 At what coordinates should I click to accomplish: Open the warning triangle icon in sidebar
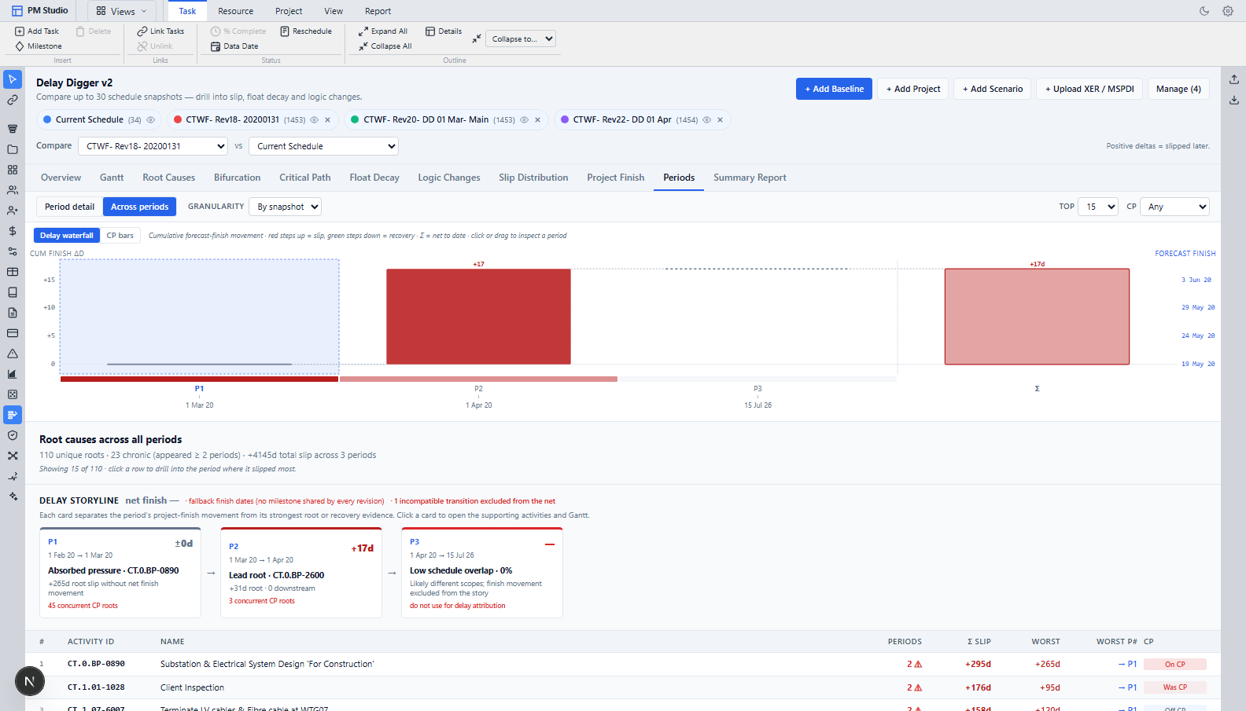tap(13, 354)
